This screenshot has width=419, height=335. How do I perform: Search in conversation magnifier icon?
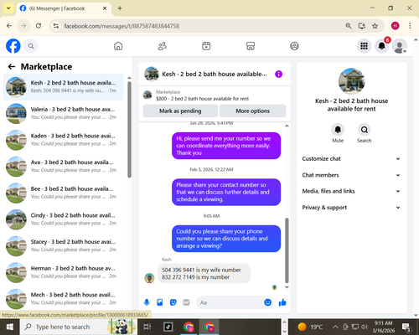(365, 130)
